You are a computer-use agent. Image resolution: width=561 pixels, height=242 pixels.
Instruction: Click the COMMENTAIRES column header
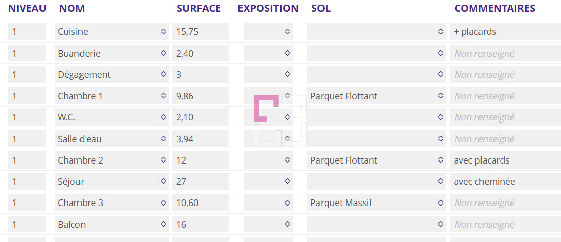tap(495, 8)
